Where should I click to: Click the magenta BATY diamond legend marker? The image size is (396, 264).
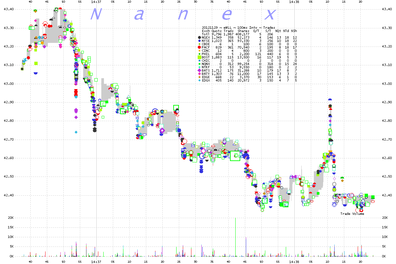click(199, 74)
